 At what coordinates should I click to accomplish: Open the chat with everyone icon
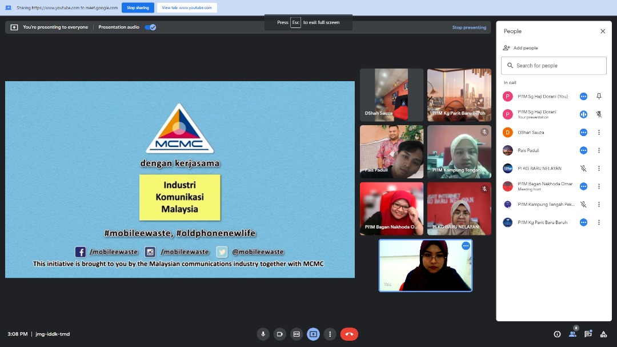click(588, 334)
